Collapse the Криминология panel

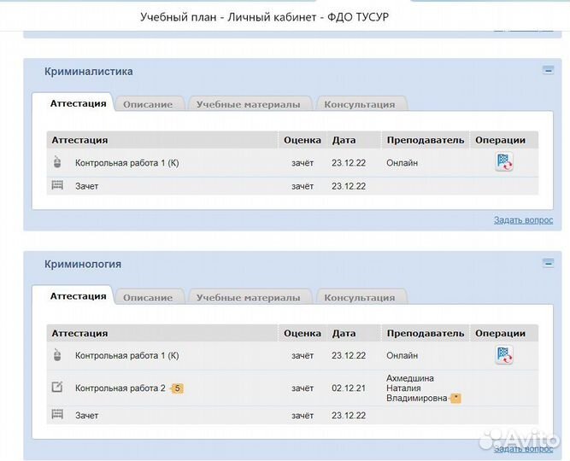pyautogui.click(x=548, y=264)
